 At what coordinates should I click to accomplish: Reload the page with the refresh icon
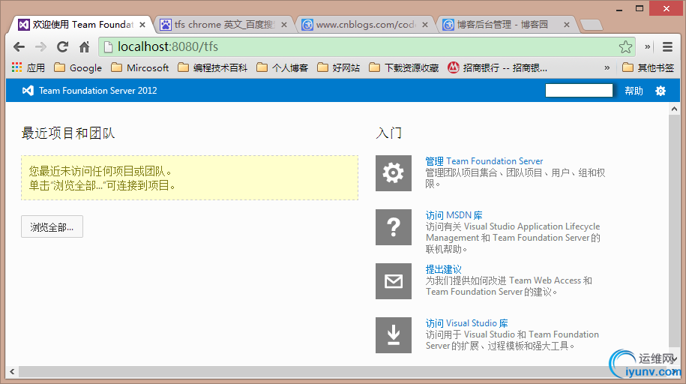click(62, 46)
